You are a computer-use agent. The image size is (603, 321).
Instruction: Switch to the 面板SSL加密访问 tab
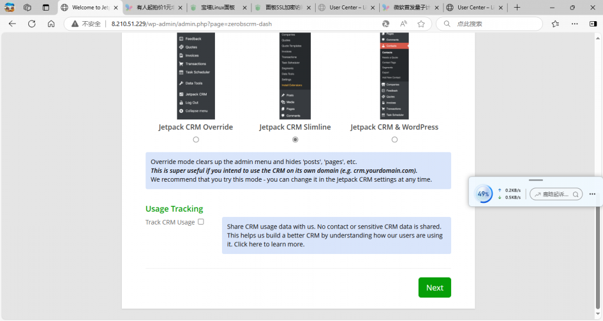coord(282,7)
